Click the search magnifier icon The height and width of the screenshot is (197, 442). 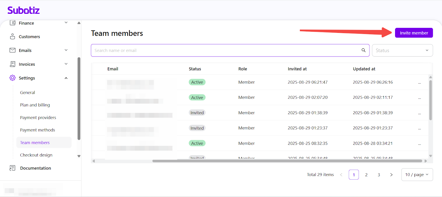pyautogui.click(x=364, y=50)
